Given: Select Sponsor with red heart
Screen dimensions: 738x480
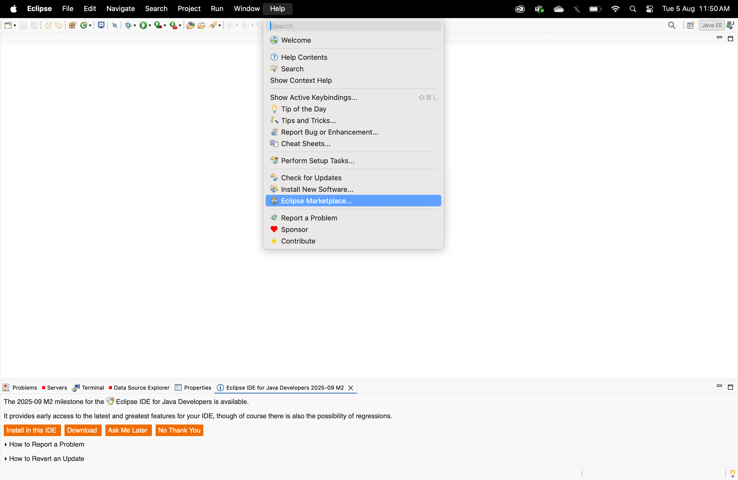Looking at the screenshot, I should 353,229.
